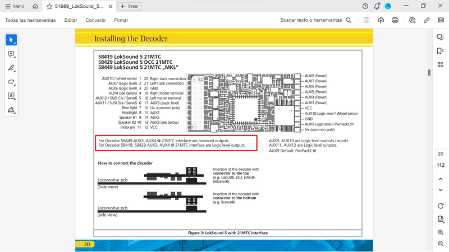Star the 51989_LokSound document tab
This screenshot has width=449, height=252.
[49, 6]
